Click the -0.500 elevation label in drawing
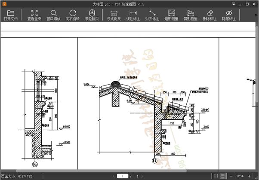Viewport: 259px width, 180px height. pyautogui.click(x=66, y=142)
